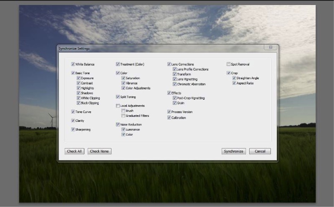Check the Graduated Filters option

click(x=123, y=116)
